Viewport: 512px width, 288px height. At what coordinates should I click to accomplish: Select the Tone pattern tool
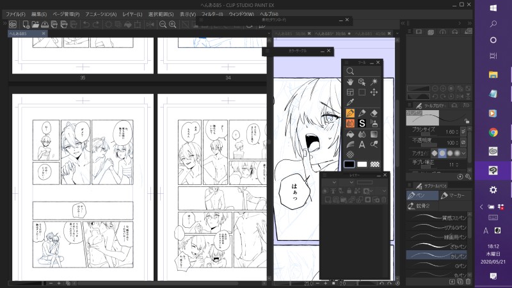(350, 154)
